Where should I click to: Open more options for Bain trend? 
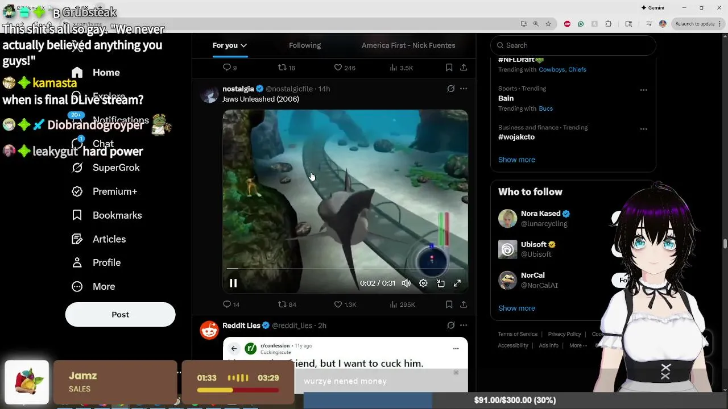point(643,90)
